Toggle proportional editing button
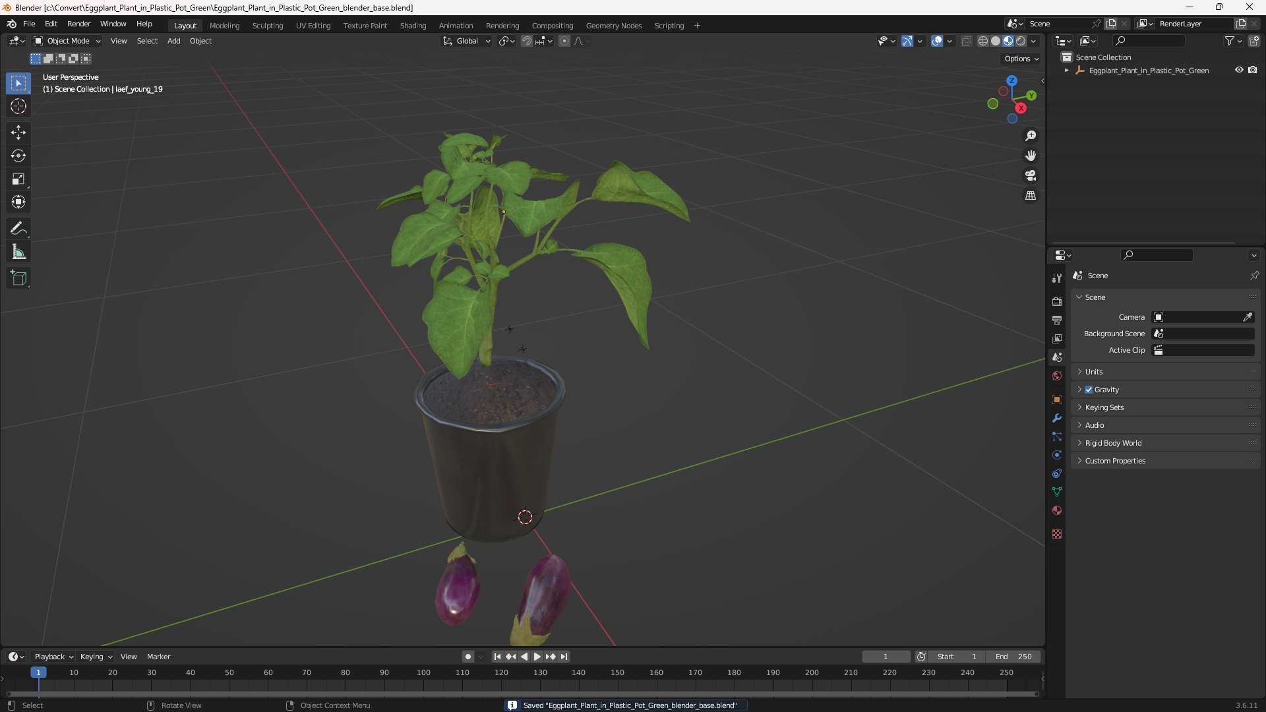The height and width of the screenshot is (712, 1266). [564, 41]
